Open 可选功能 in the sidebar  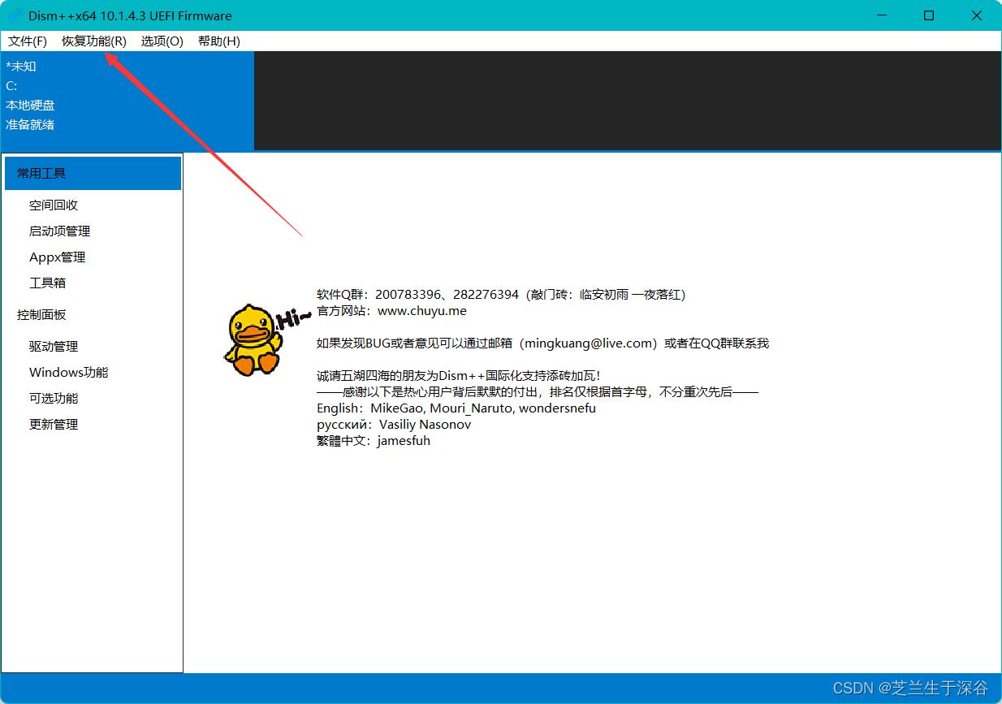click(54, 399)
